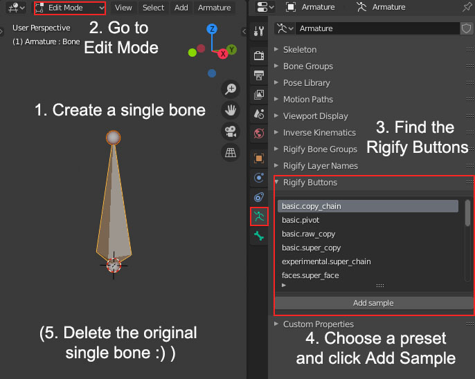Open the Bone properties tab
475x379 pixels.
click(259, 236)
